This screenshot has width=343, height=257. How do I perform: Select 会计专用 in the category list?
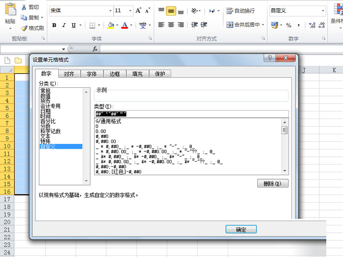pos(50,106)
